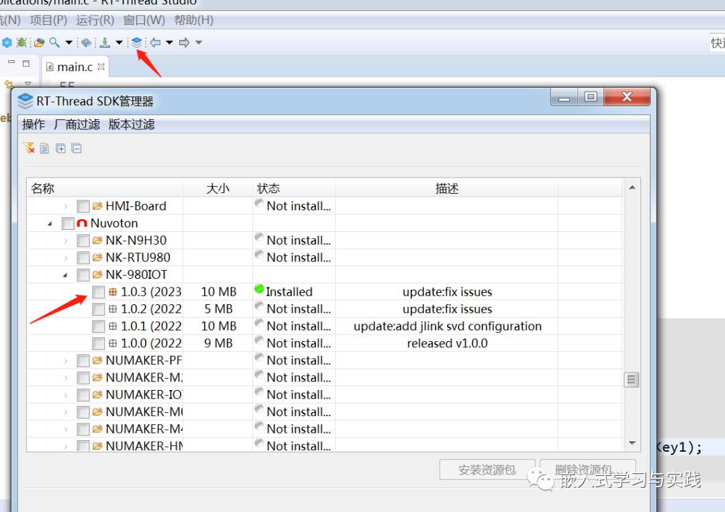Screen dimensions: 725x512
Task: Collapse all with the minus squares icon
Action: (77, 148)
